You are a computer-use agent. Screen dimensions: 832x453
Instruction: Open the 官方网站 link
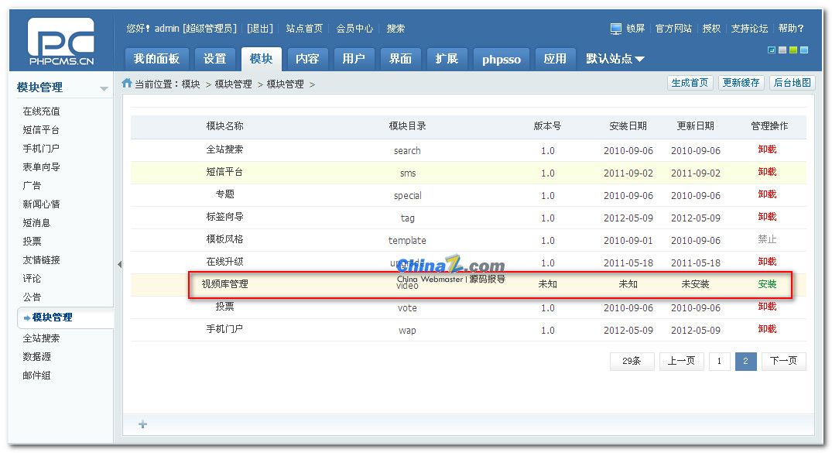pyautogui.click(x=673, y=29)
